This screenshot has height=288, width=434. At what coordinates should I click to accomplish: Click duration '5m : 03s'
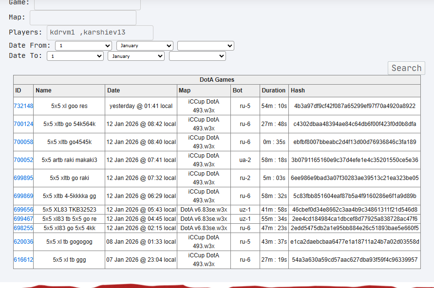pyautogui.click(x=274, y=178)
